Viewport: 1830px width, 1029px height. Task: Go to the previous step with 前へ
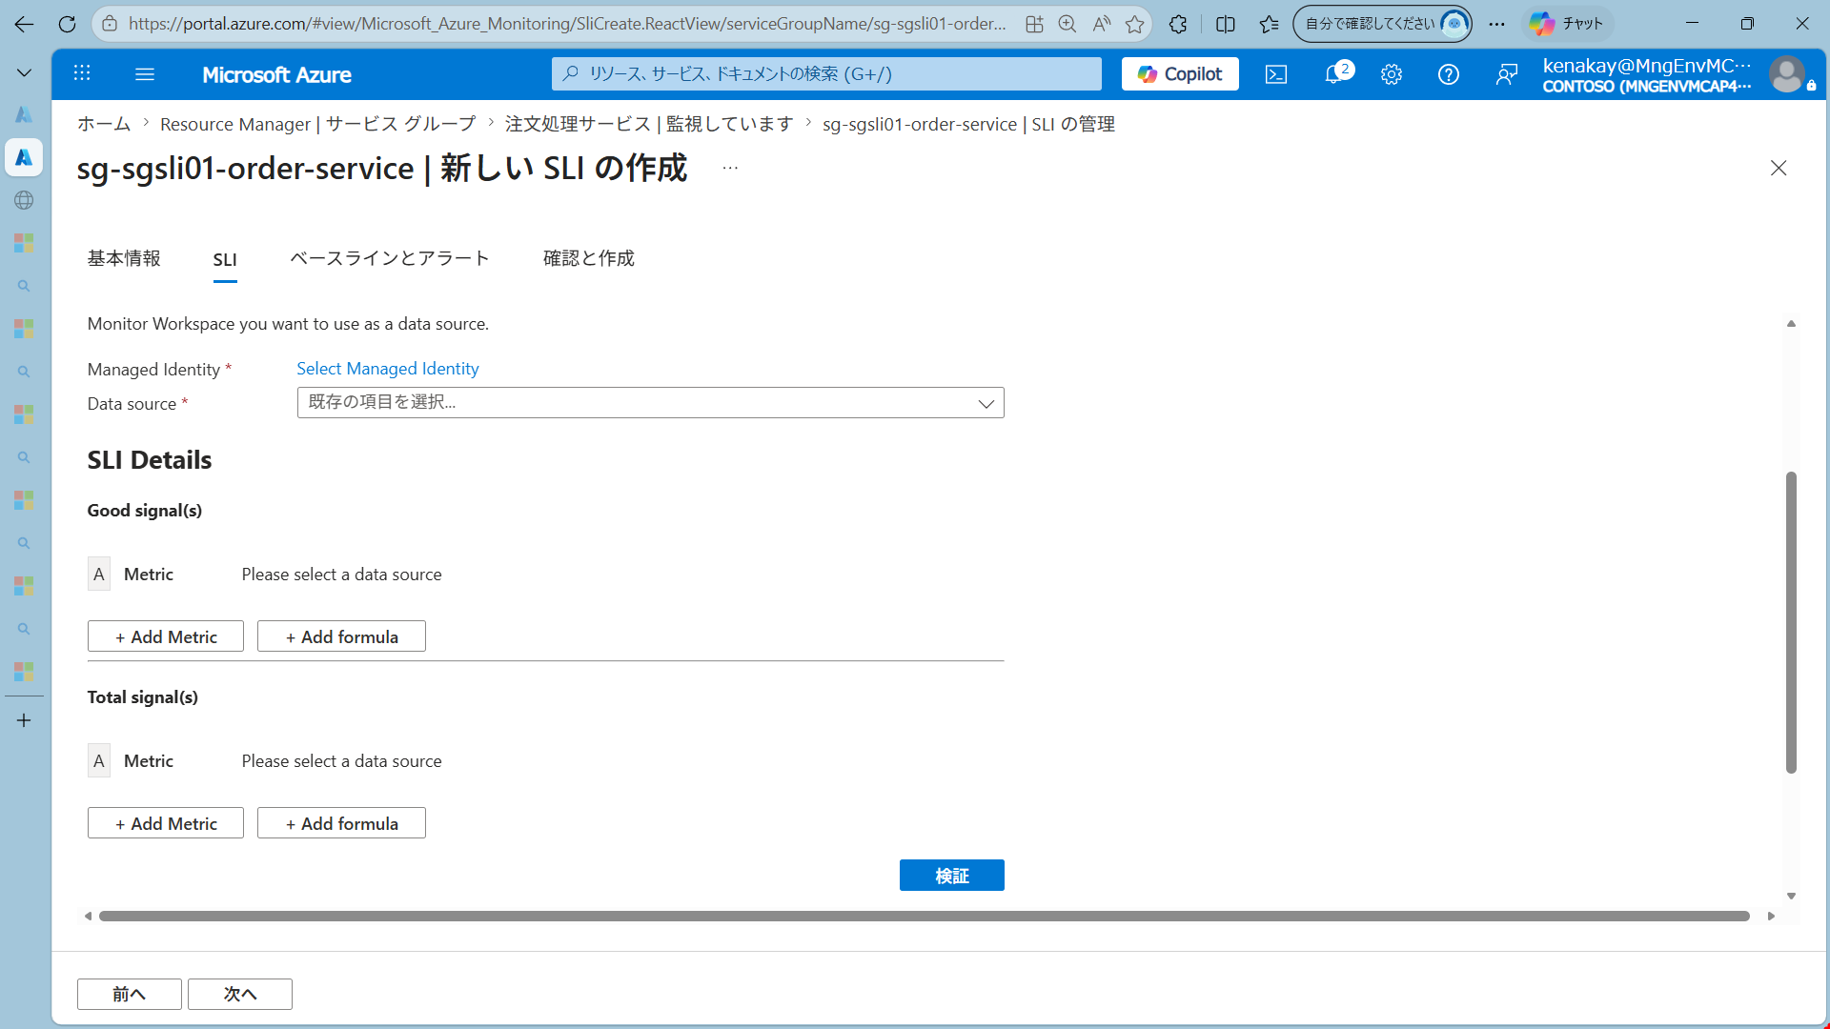point(129,994)
